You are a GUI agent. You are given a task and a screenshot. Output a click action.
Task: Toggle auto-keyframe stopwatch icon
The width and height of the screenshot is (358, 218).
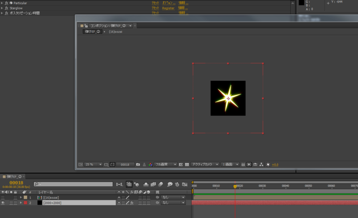(x=177, y=184)
